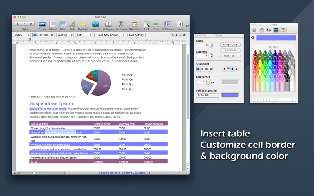Click the Cell Border px stepper
Viewport: 314px width, 196px height.
(208, 82)
